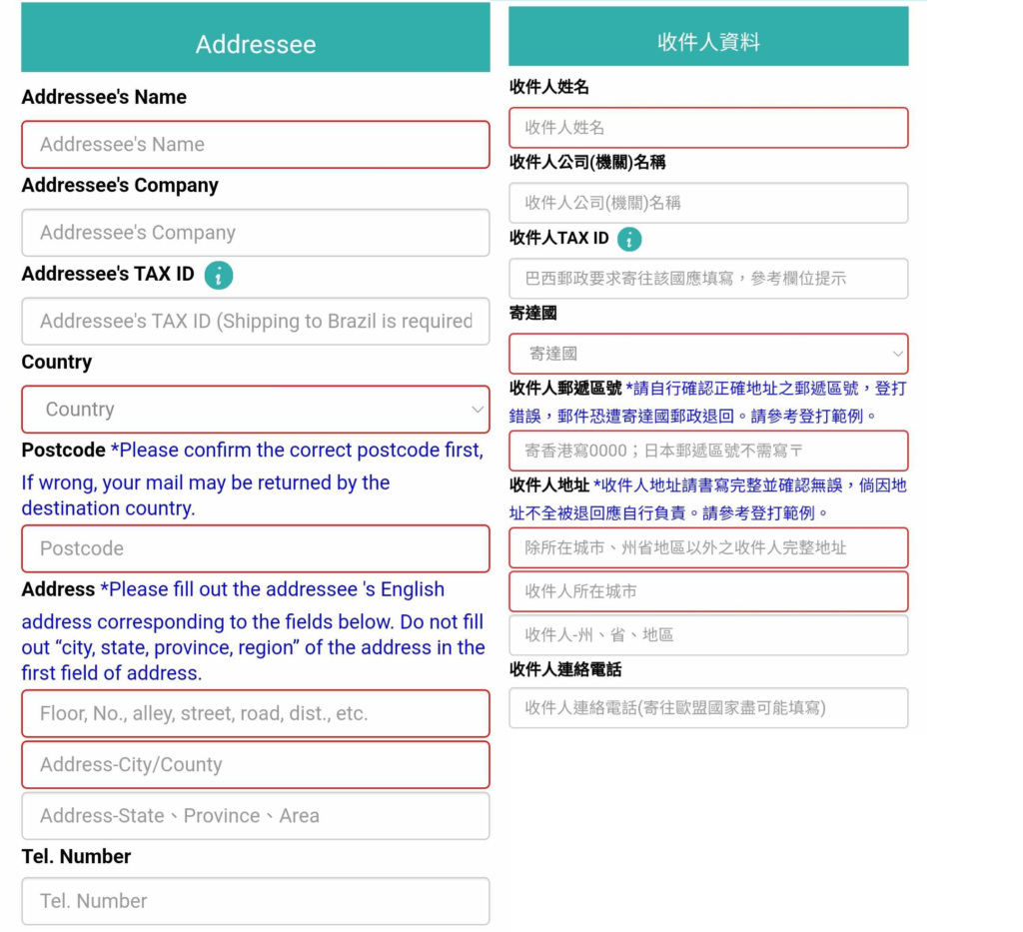Click the Floor, No., alley, street field

tap(256, 713)
